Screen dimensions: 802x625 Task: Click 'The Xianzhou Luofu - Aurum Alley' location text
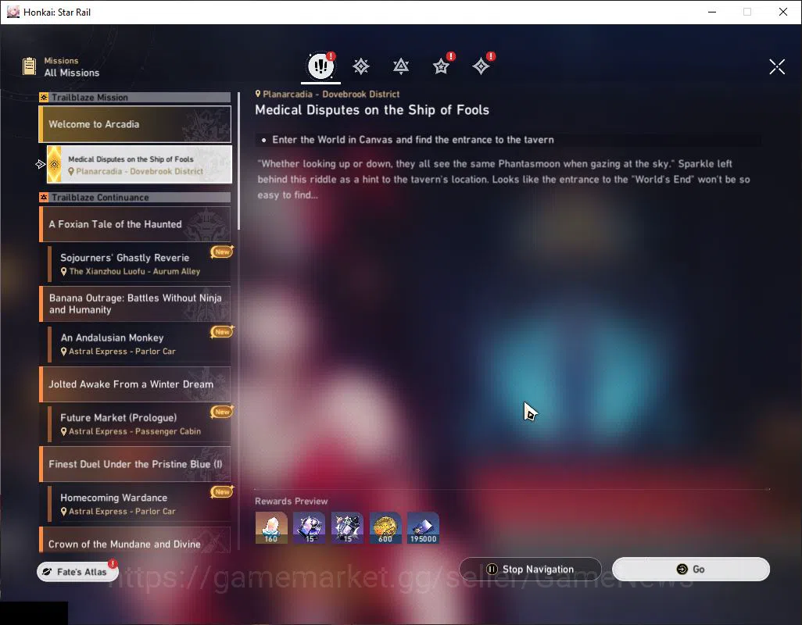point(134,271)
